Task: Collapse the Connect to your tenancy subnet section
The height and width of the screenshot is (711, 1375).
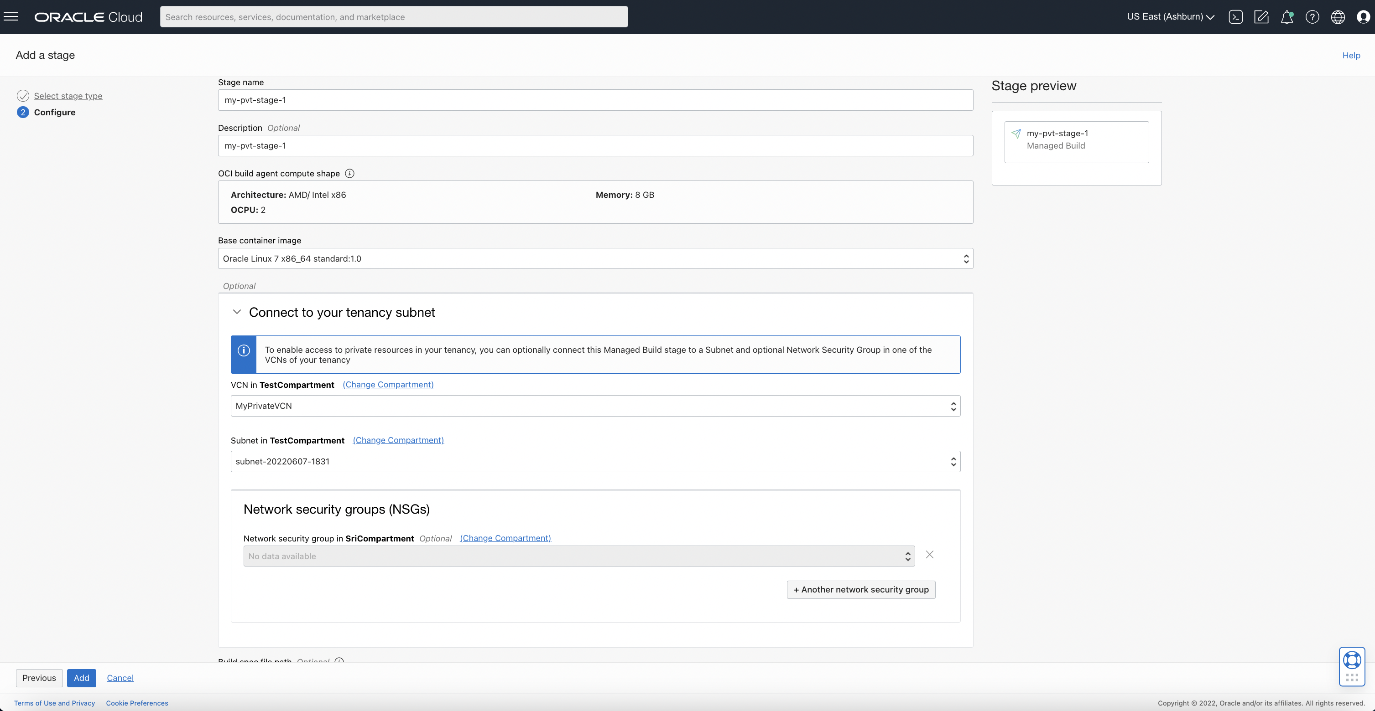Action: click(237, 312)
